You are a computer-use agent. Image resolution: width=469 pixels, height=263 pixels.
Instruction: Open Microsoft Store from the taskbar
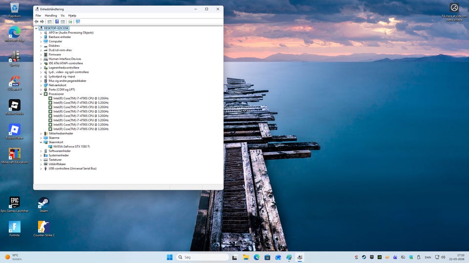click(267, 257)
